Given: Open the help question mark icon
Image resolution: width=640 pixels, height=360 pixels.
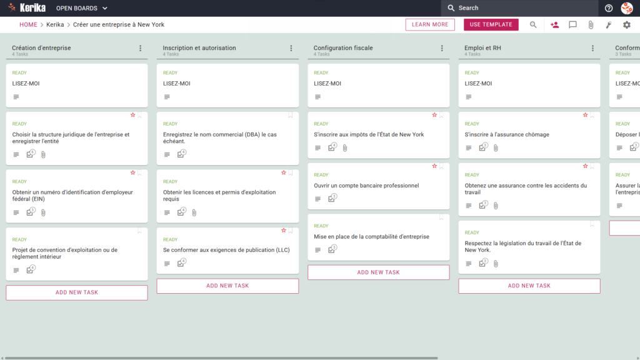Looking at the screenshot, I should 609,7.
